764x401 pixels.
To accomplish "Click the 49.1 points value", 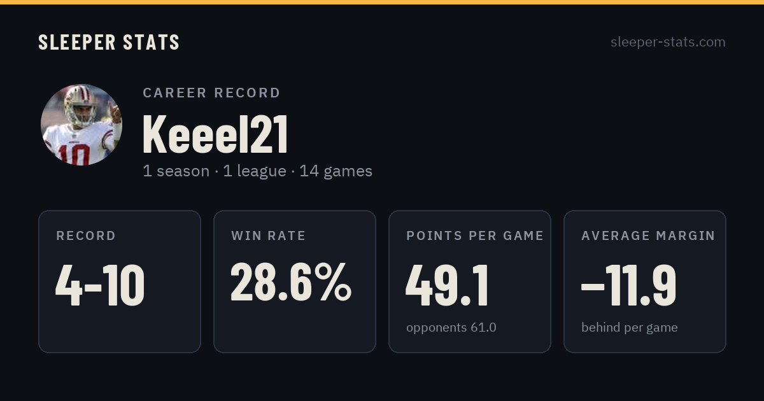I will tap(447, 286).
